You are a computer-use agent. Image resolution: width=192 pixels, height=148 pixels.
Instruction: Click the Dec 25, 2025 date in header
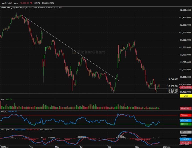pyautogui.click(x=48, y=3)
